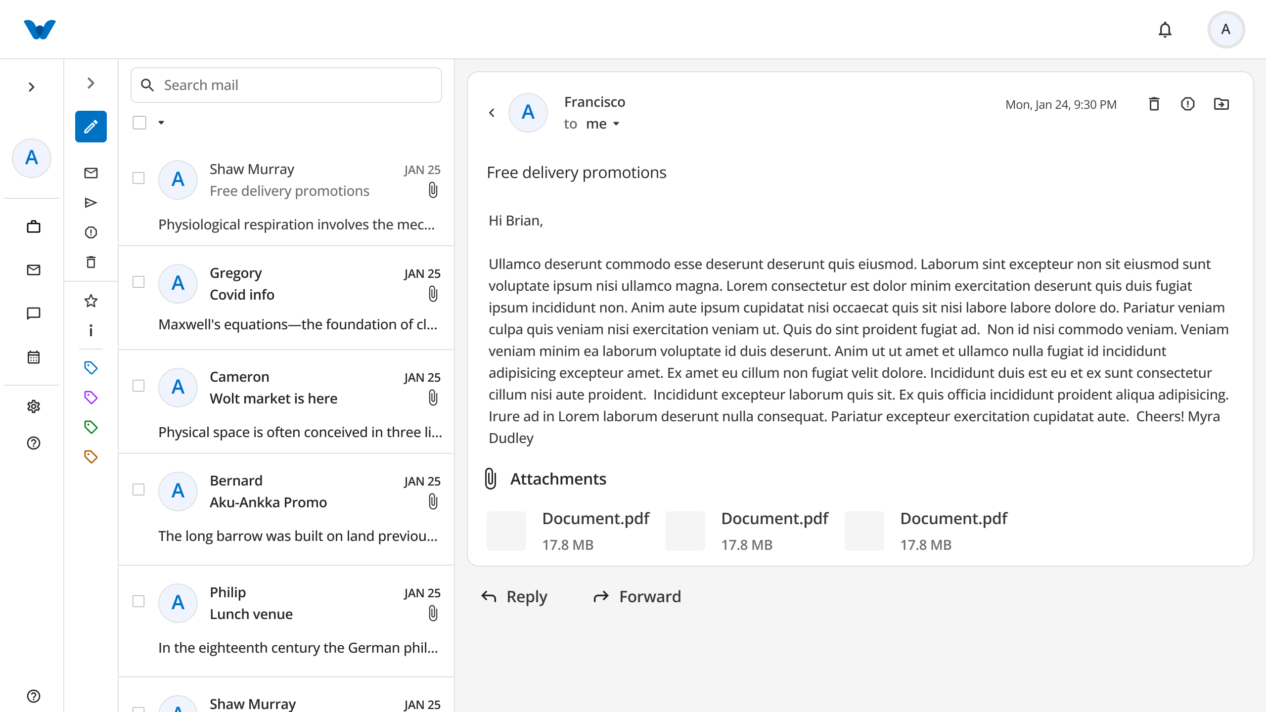Screen dimensions: 1266x712
Task: Check the Aku-Ankka Promo email checkbox
Action: (138, 489)
